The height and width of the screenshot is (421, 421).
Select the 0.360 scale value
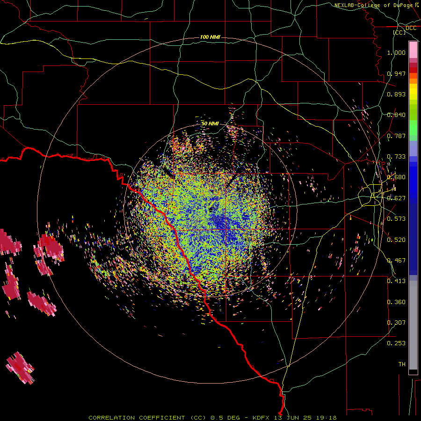(x=396, y=302)
